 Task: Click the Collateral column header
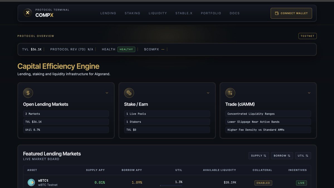[x=262, y=170]
